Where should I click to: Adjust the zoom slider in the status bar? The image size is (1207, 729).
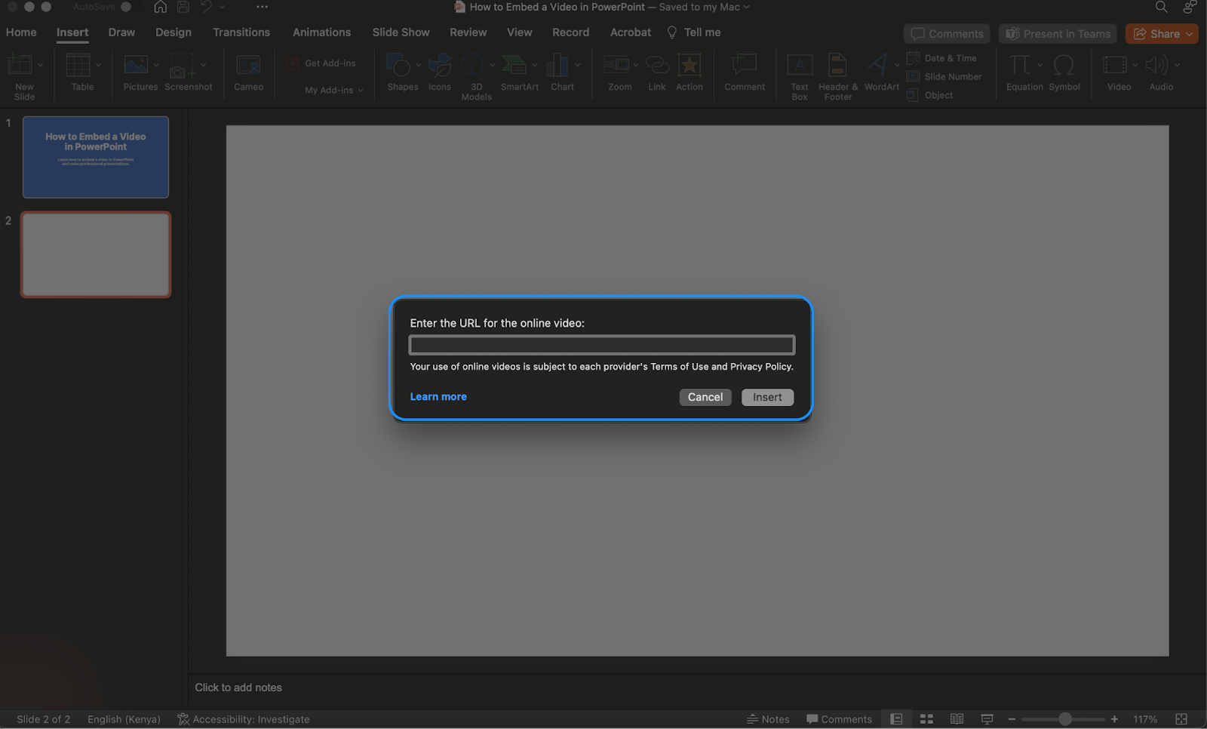click(1064, 718)
